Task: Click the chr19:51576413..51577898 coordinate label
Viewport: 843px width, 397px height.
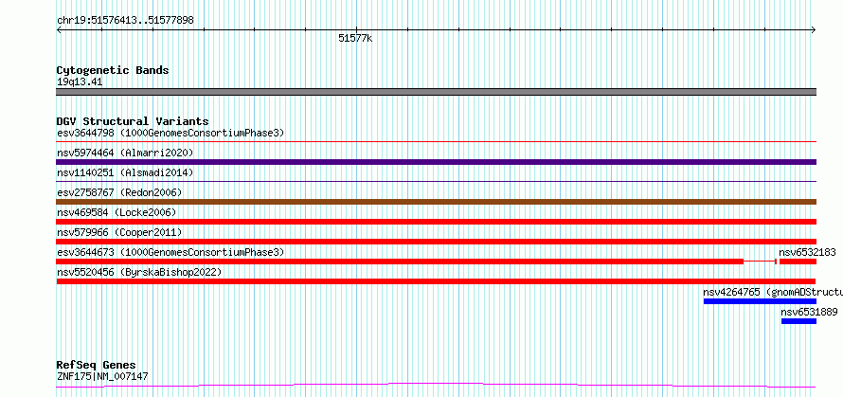Action: point(125,21)
